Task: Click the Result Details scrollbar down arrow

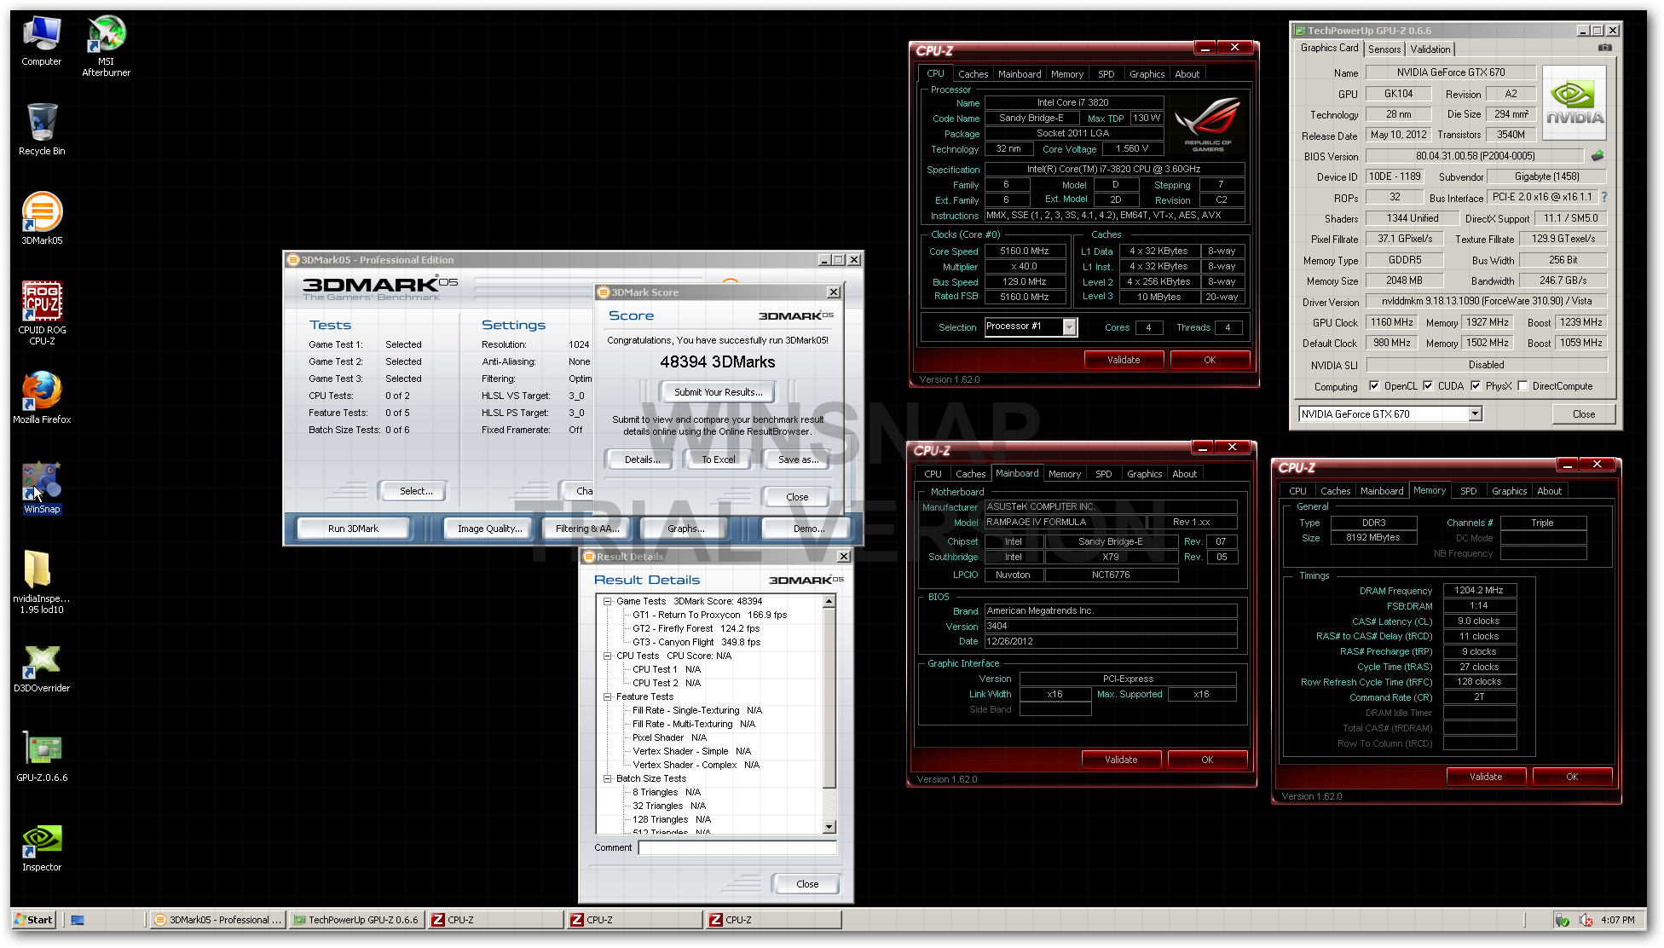Action: pos(829,827)
